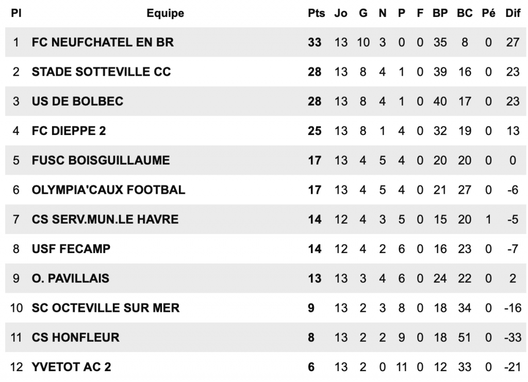Viewport: 528px width, 382px height.
Task: Click the Pé column header
Action: (488, 13)
